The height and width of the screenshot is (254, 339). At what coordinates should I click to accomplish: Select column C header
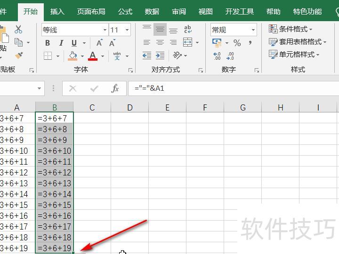[92, 107]
